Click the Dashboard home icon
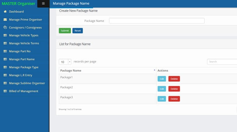The width and height of the screenshot is (237, 132). pyautogui.click(x=5, y=11)
